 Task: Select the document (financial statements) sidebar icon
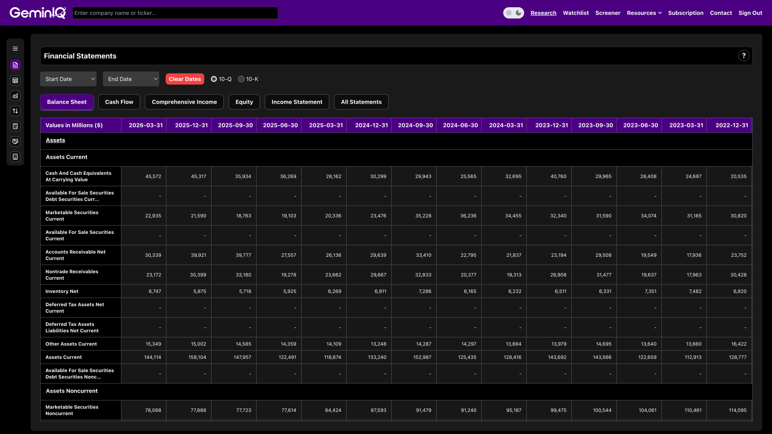tap(15, 65)
